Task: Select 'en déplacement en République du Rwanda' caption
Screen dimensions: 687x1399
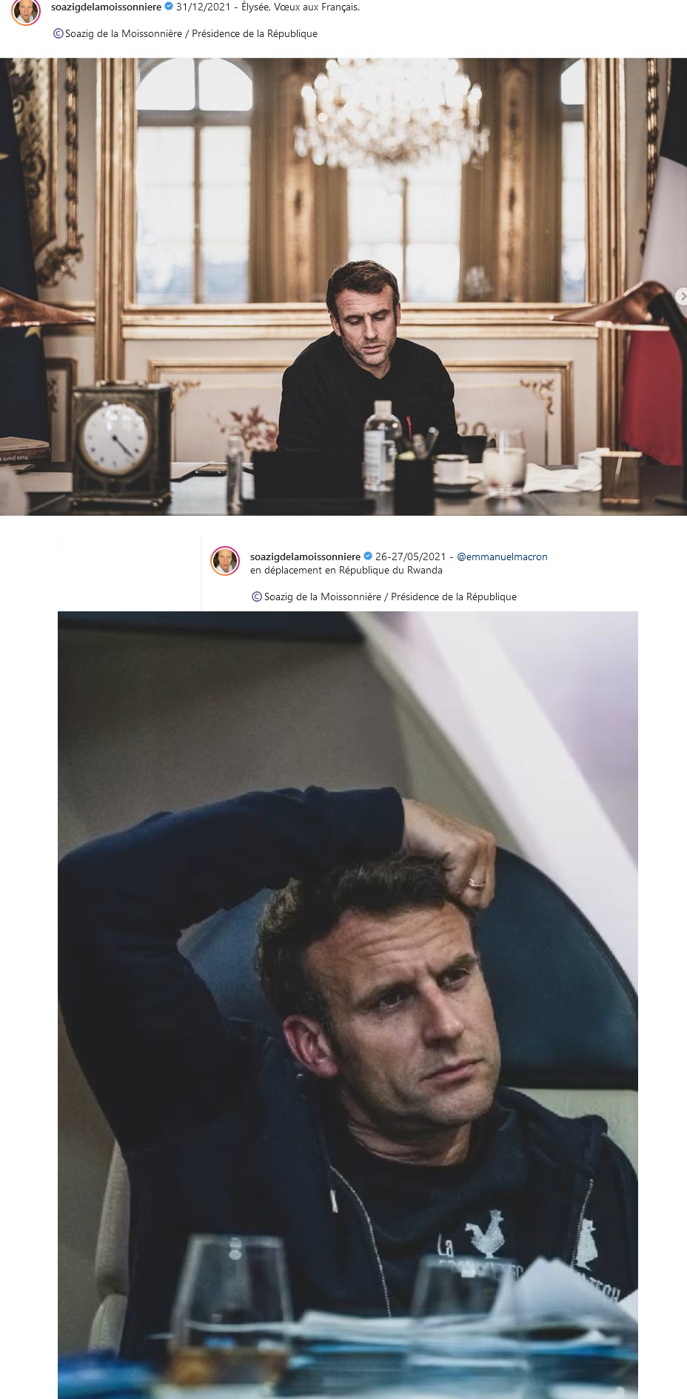Action: pos(346,570)
